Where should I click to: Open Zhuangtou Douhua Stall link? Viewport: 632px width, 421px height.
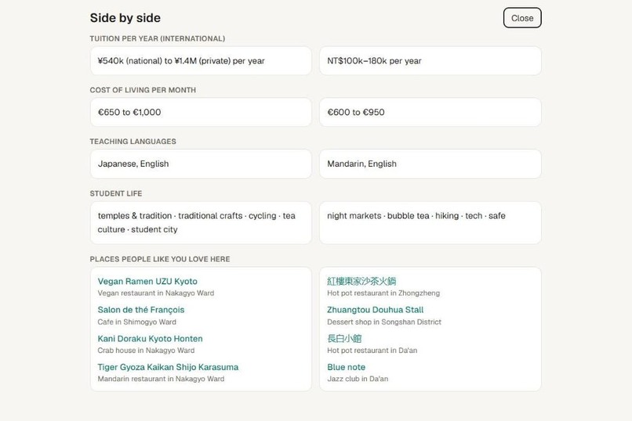(376, 310)
